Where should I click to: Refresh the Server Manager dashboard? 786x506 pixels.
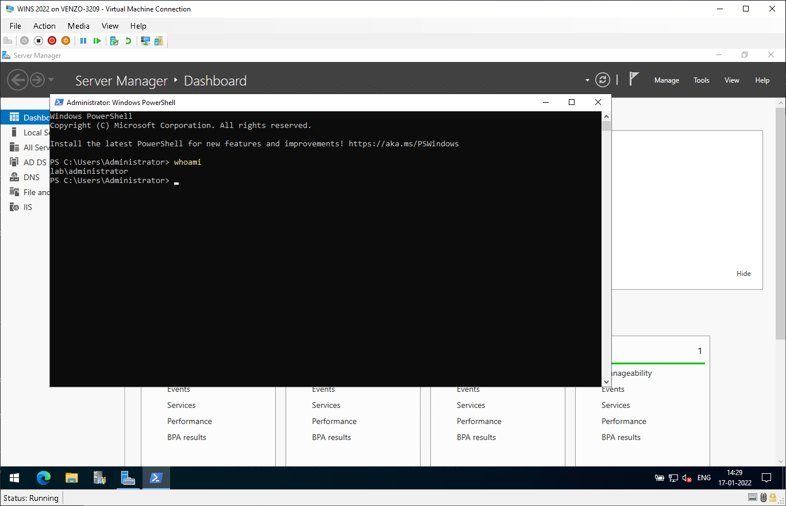click(x=602, y=80)
